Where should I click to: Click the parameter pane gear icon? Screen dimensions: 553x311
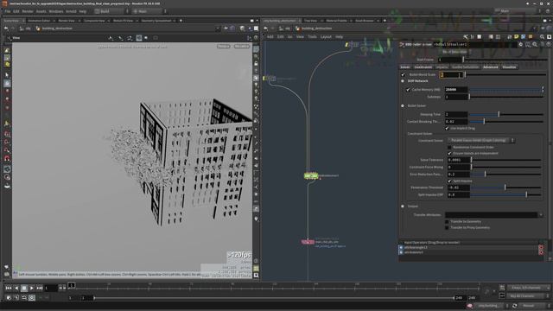tap(521, 44)
